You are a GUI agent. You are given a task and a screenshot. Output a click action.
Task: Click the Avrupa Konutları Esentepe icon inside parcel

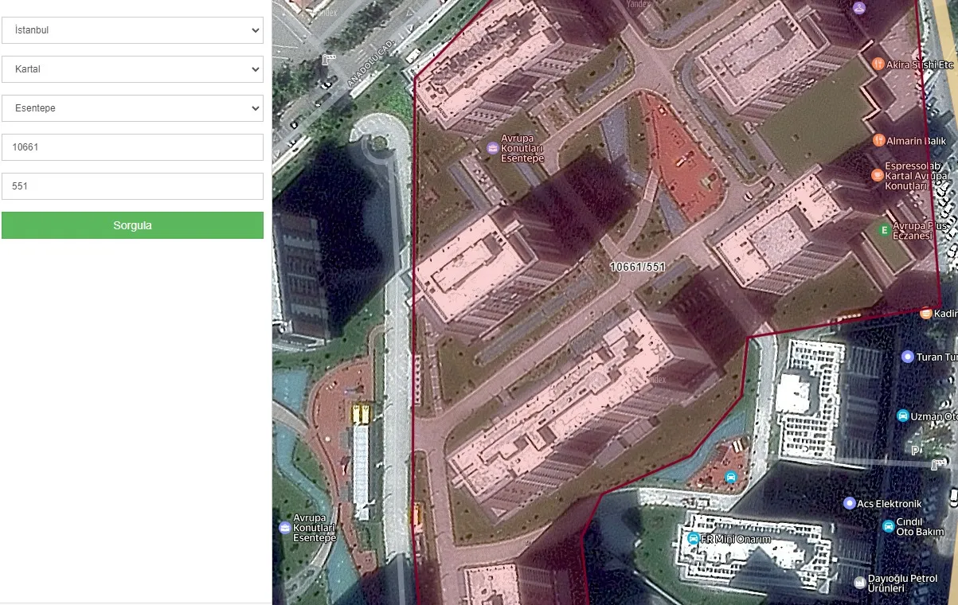click(492, 148)
